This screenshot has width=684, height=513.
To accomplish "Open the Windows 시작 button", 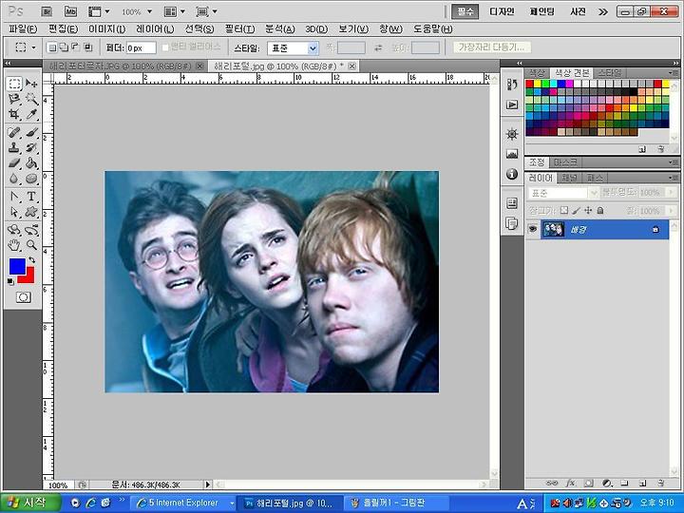I will 29,503.
